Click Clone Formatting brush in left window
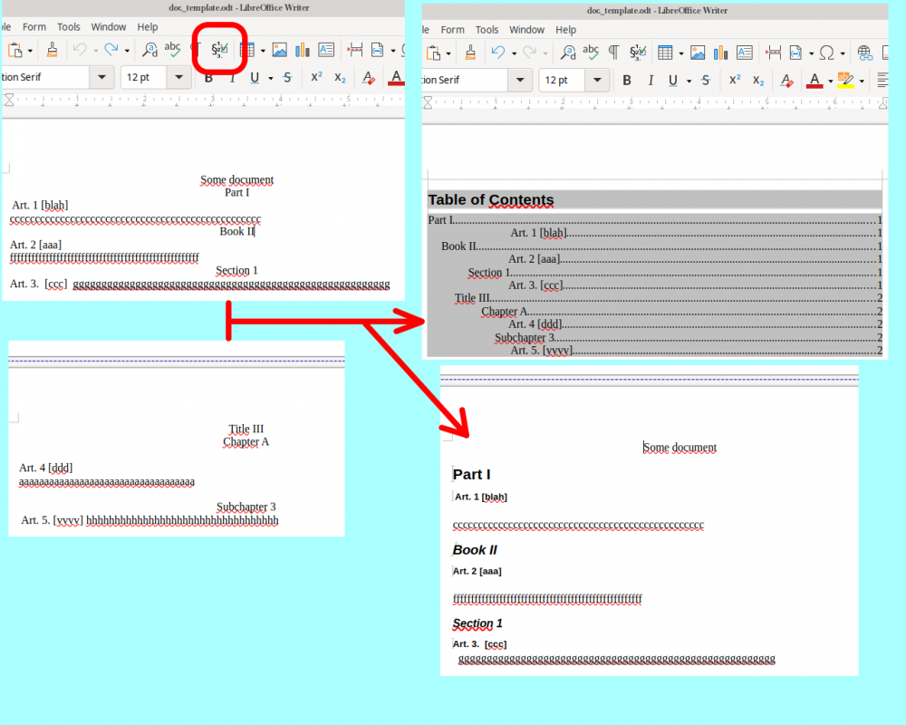Screen dimensions: 906x725 (52, 50)
